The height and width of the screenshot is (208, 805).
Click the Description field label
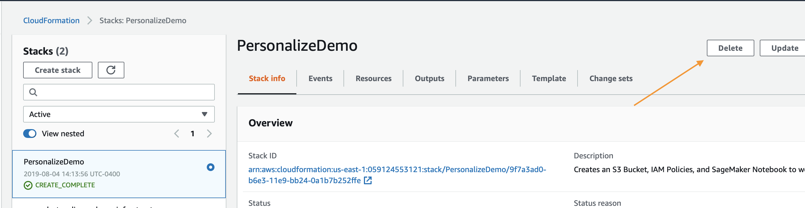[x=593, y=156]
